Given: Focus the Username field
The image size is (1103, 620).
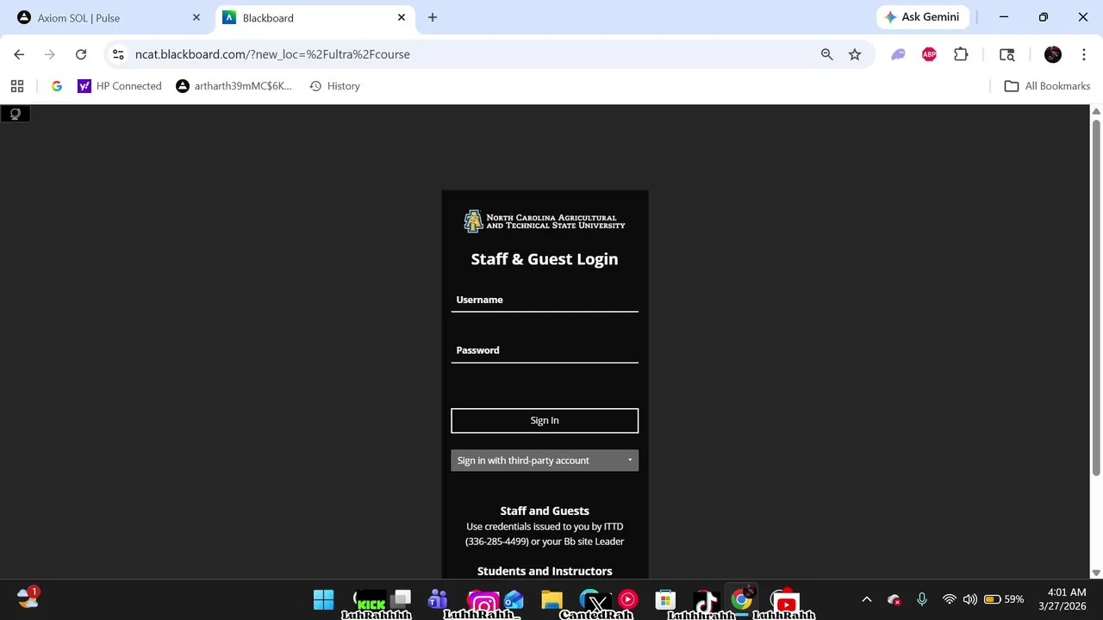Looking at the screenshot, I should [x=545, y=300].
